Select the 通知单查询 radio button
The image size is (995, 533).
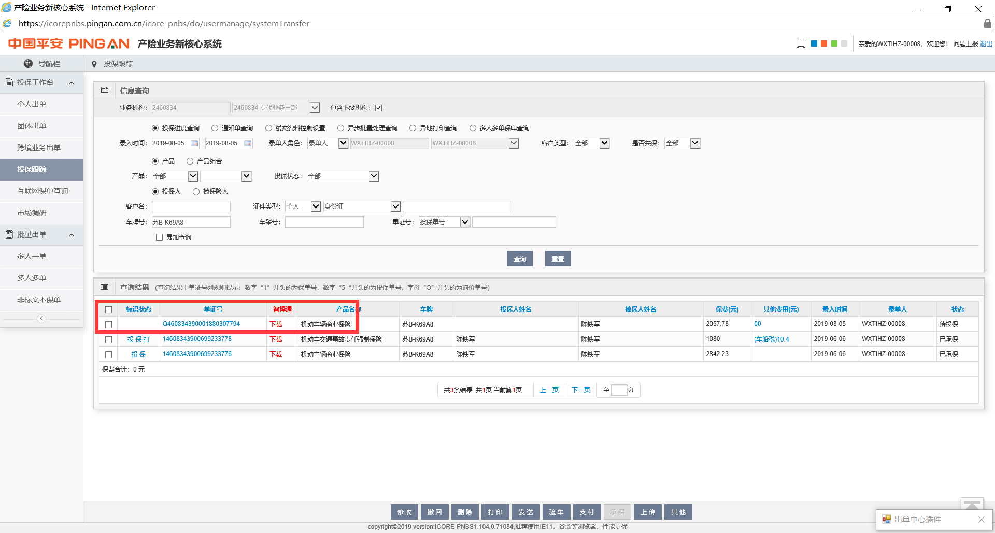pos(215,128)
